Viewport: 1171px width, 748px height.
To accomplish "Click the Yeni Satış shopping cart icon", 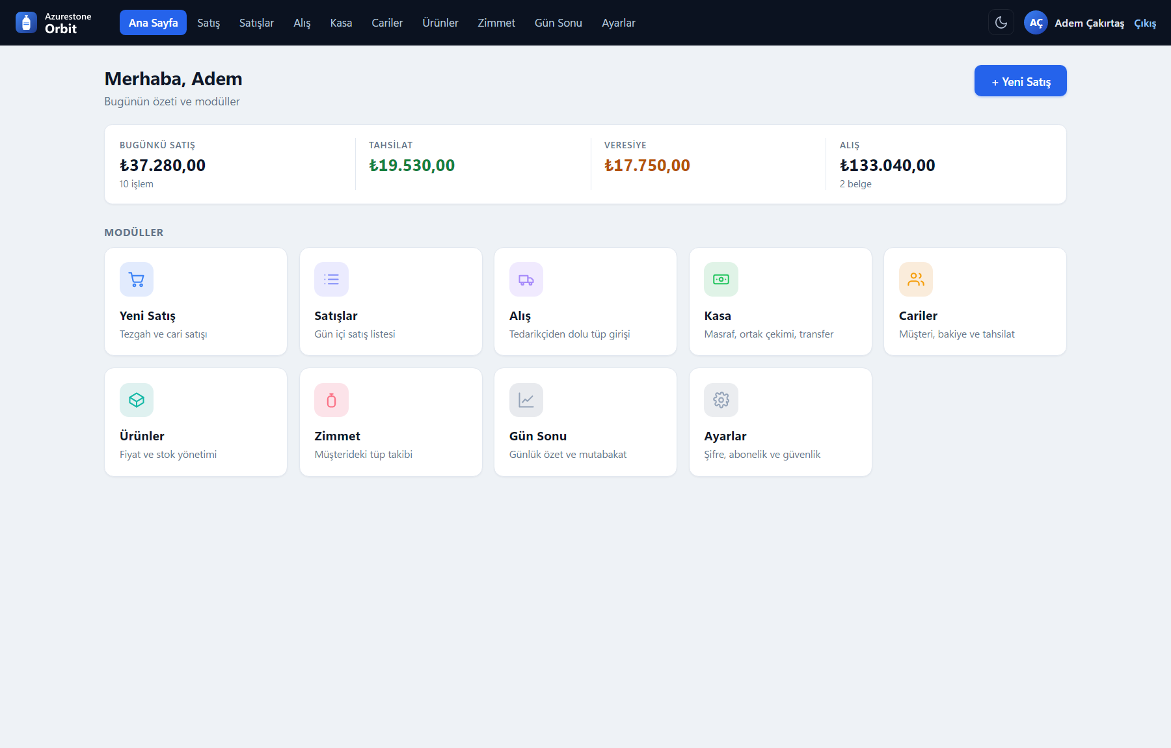I will [137, 280].
